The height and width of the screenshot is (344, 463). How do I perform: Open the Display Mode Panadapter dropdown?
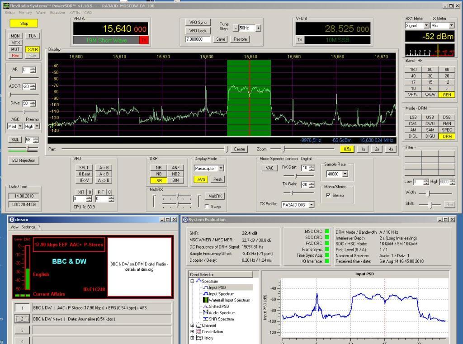[x=221, y=168]
